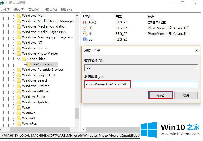This screenshot has height=141, width=203.
Task: Click the WindowsRuntime folder icon
Action: 19,86
